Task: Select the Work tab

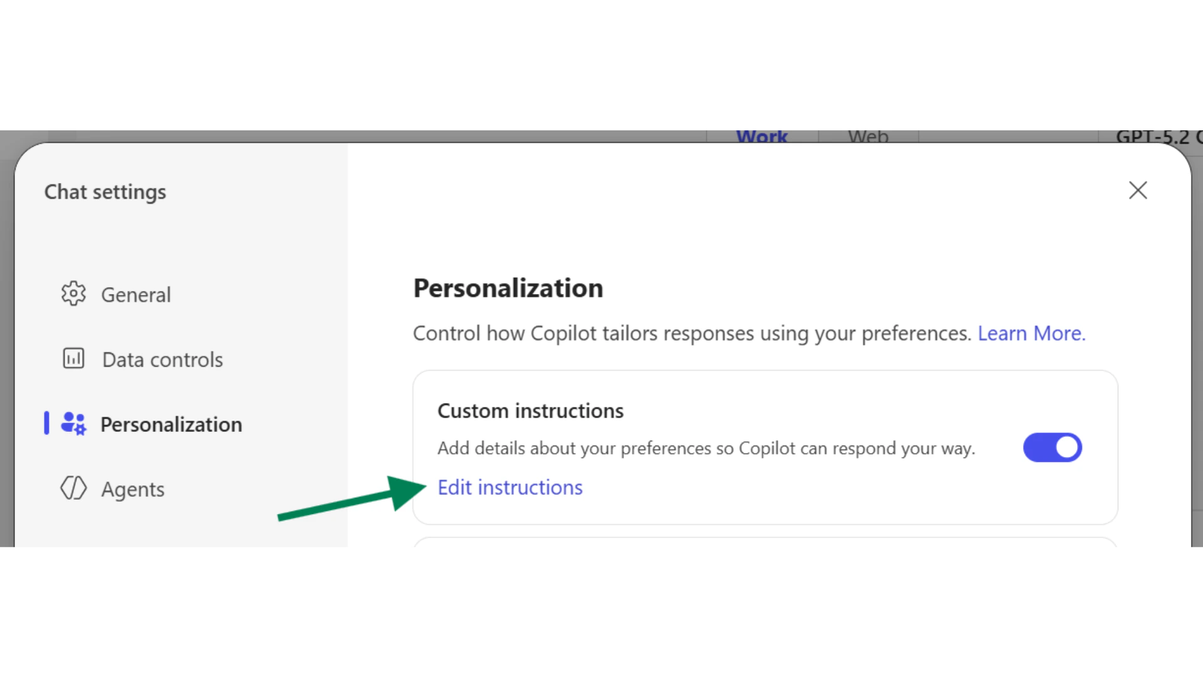Action: pyautogui.click(x=762, y=135)
